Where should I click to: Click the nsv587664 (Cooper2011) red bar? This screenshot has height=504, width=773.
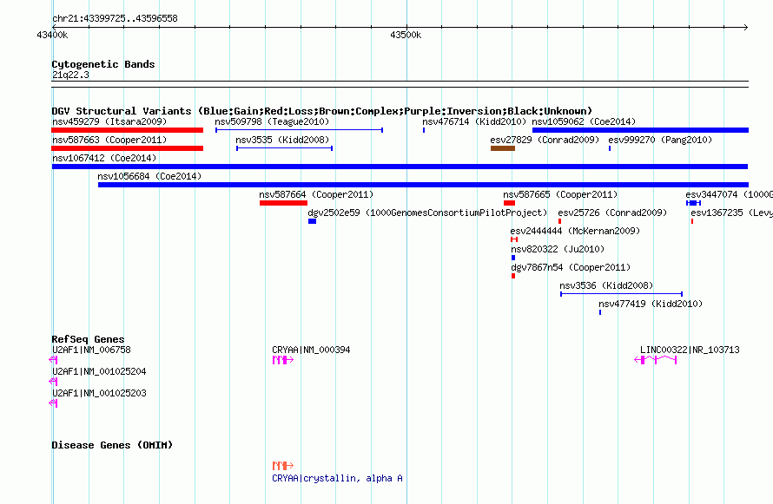coord(283,203)
